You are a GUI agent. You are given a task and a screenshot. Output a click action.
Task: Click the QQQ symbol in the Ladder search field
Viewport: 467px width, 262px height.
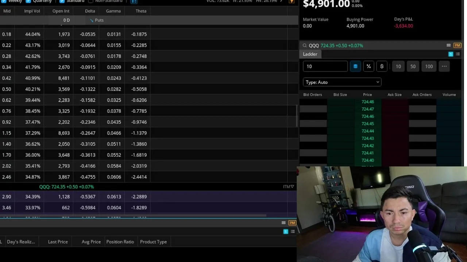pos(314,45)
